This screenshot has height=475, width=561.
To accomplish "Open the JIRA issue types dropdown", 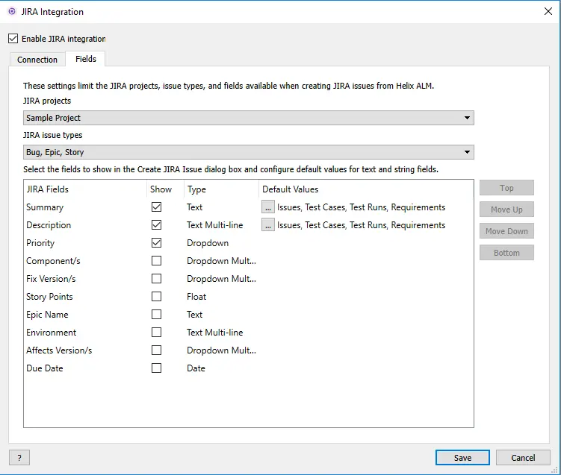I will coord(248,152).
